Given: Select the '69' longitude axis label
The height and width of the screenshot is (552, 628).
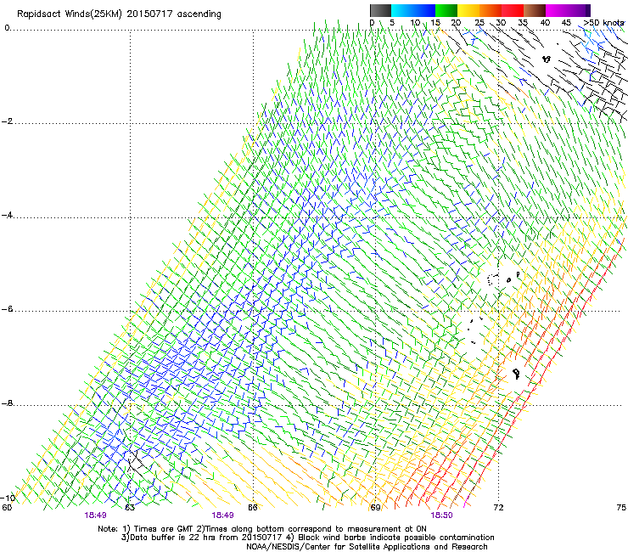Looking at the screenshot, I should pyautogui.click(x=375, y=508).
